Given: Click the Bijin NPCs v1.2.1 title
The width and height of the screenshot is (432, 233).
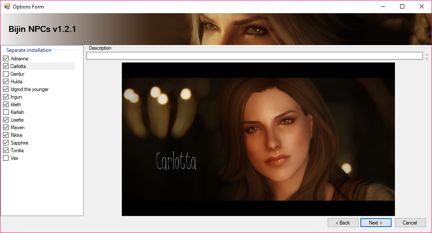Looking at the screenshot, I should click(42, 29).
